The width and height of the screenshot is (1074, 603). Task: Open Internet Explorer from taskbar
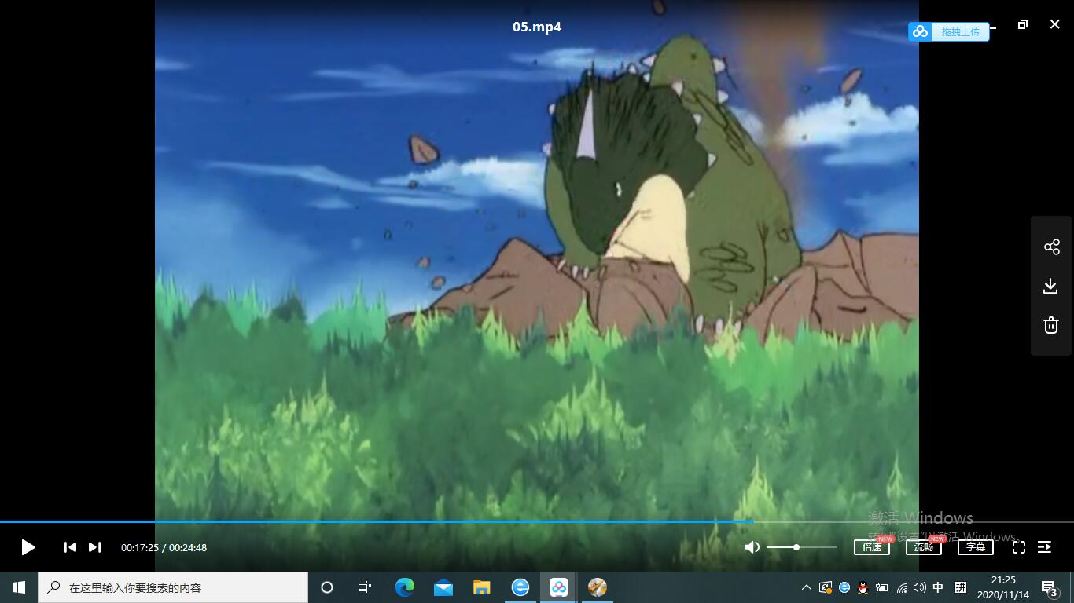point(520,587)
